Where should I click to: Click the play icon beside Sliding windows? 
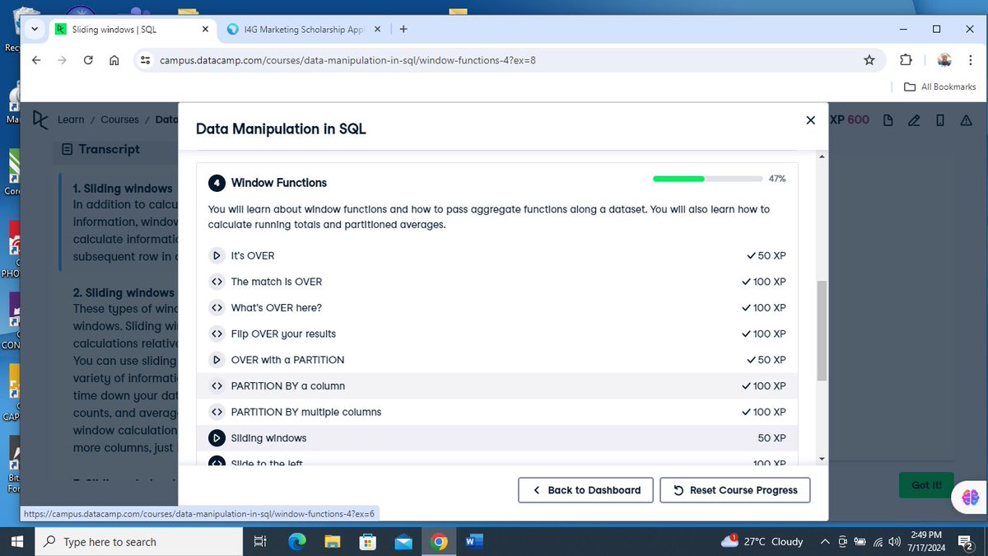point(217,438)
